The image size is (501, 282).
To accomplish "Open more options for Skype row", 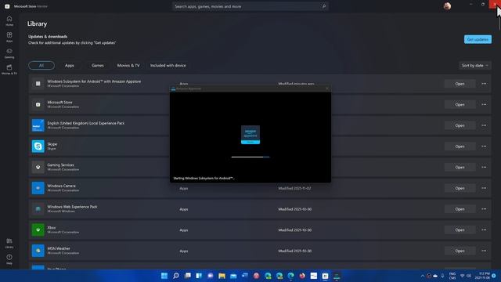I will 484,146.
